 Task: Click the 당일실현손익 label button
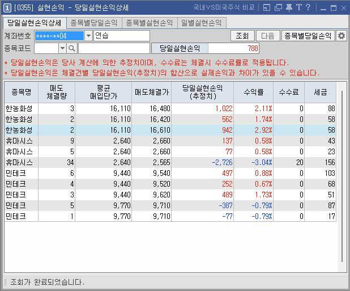coord(180,48)
